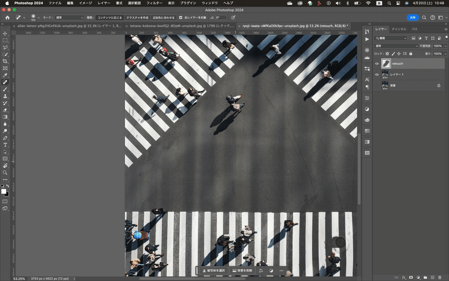Image resolution: width=449 pixels, height=281 pixels.
Task: Switch to the チャンネル tab
Action: tap(399, 29)
